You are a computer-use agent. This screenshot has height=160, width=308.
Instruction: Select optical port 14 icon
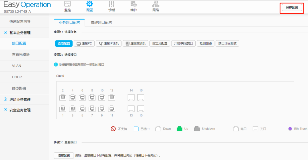coord(131,97)
